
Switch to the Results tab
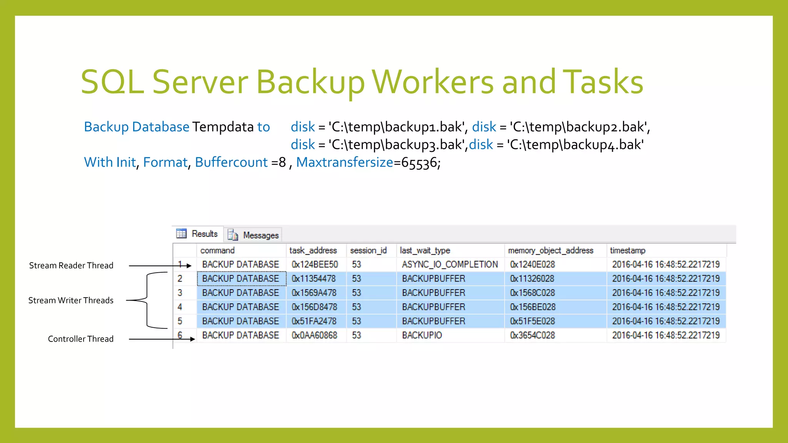(x=204, y=234)
